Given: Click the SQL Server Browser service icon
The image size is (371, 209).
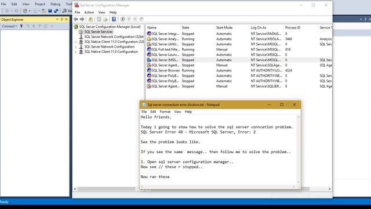Looking at the screenshot, I should coord(149,70).
